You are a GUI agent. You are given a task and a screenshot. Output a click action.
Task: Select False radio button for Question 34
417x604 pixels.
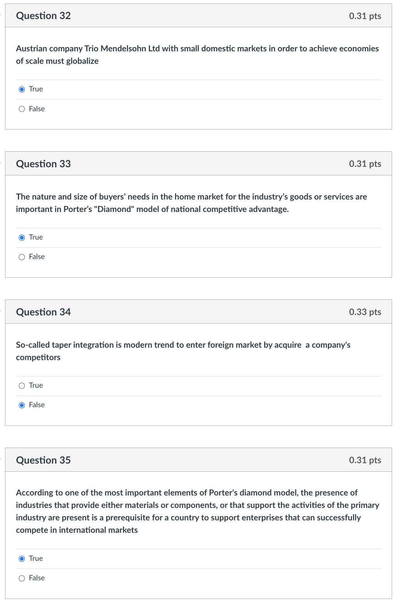point(22,405)
